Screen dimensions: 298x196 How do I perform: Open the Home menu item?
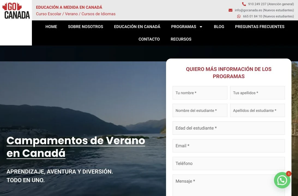tap(51, 27)
